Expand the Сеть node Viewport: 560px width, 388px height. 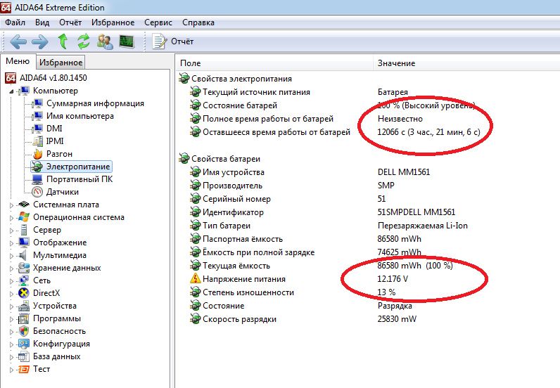pyautogui.click(x=11, y=281)
